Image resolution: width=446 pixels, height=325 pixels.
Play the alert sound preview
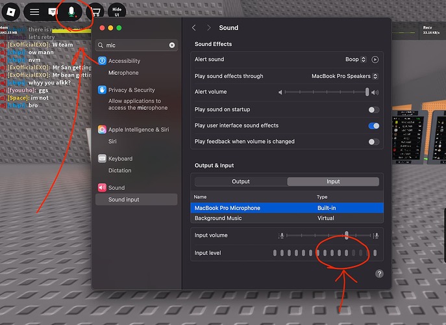(375, 60)
